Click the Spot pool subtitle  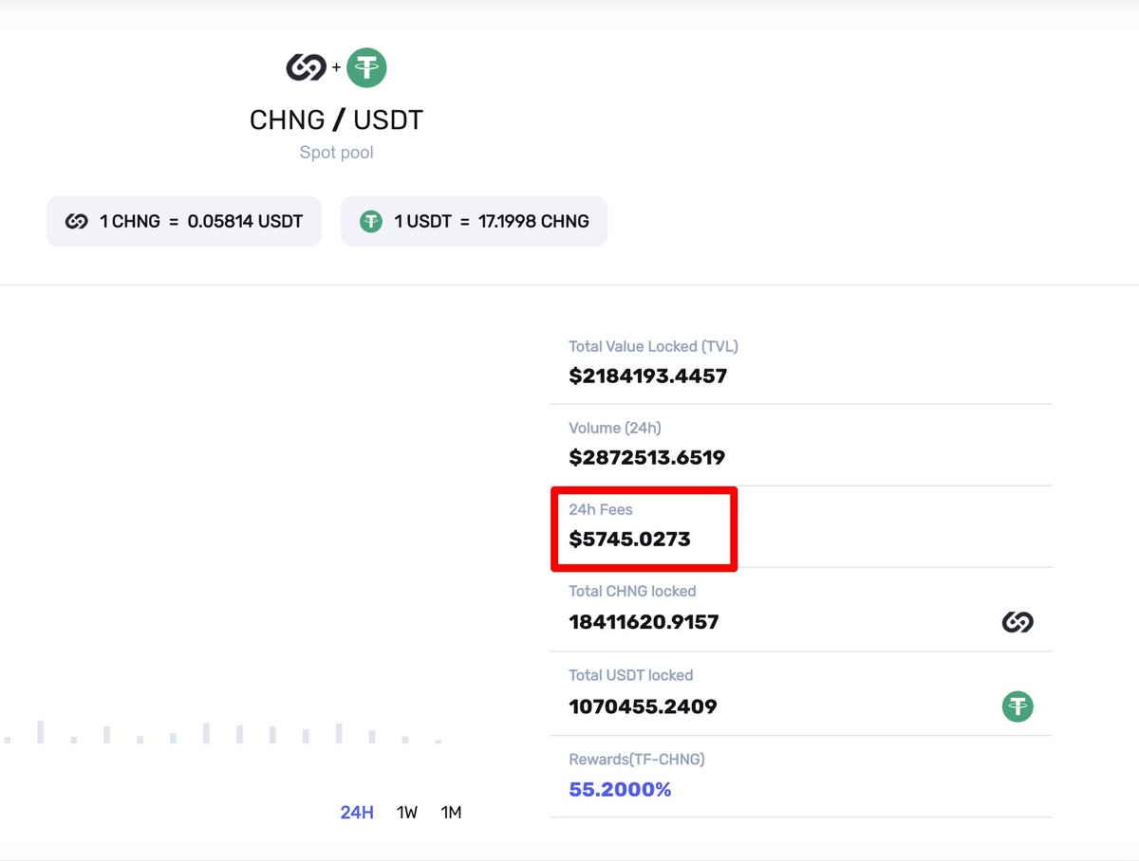pyautogui.click(x=336, y=153)
